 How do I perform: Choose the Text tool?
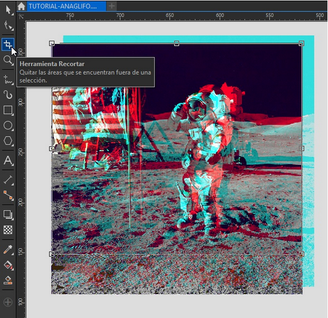tap(8, 161)
